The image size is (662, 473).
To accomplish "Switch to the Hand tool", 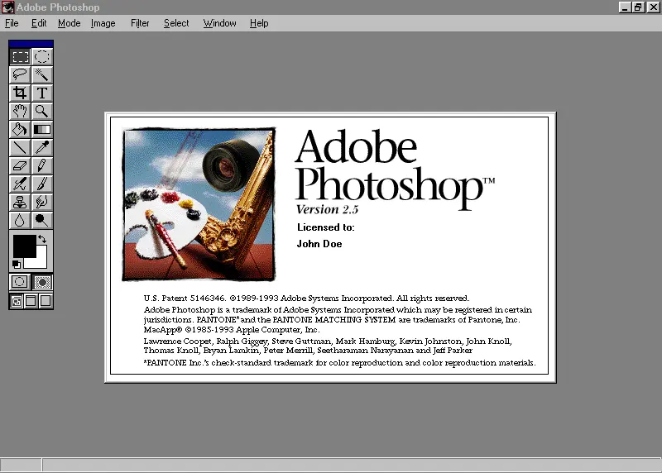I will pos(20,112).
